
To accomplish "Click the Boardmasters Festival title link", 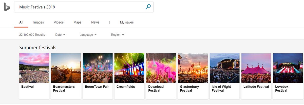I will (x=64, y=89).
